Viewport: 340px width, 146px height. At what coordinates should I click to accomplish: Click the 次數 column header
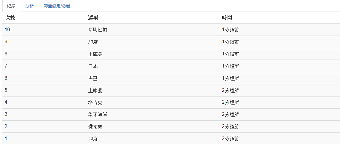pyautogui.click(x=10, y=18)
